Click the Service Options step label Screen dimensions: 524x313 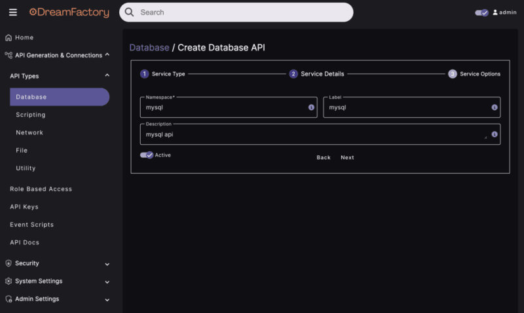(480, 74)
